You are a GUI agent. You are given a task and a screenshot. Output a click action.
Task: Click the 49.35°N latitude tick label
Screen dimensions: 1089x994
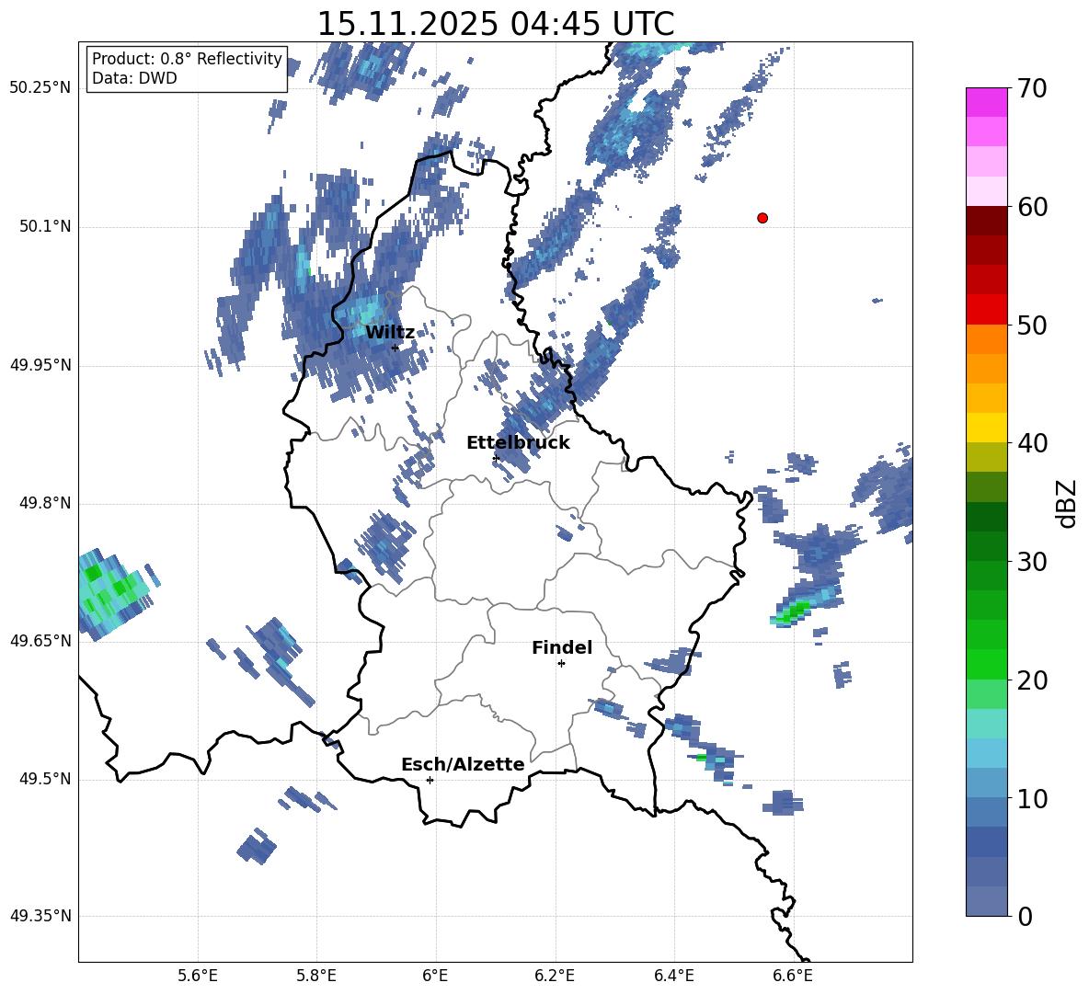[40, 916]
